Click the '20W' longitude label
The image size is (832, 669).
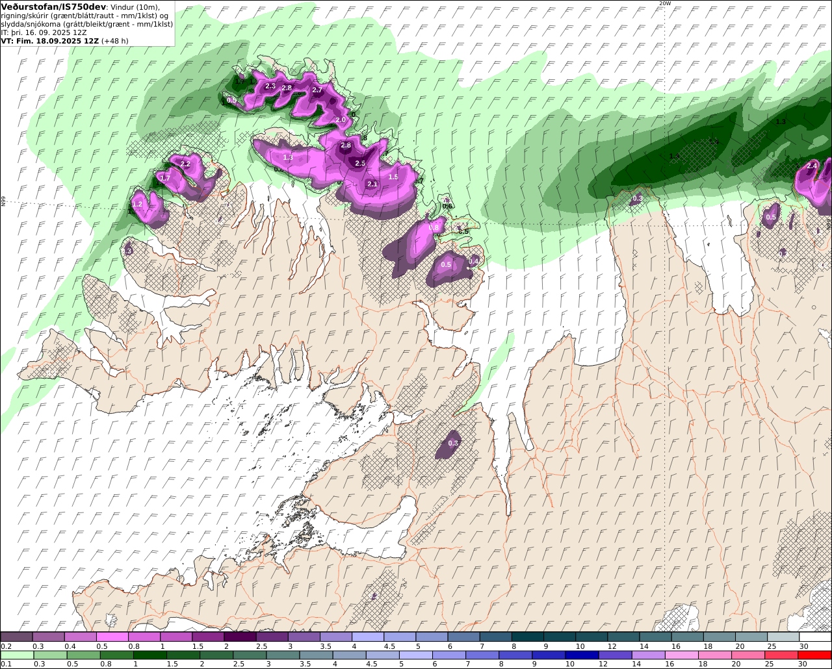[664, 3]
